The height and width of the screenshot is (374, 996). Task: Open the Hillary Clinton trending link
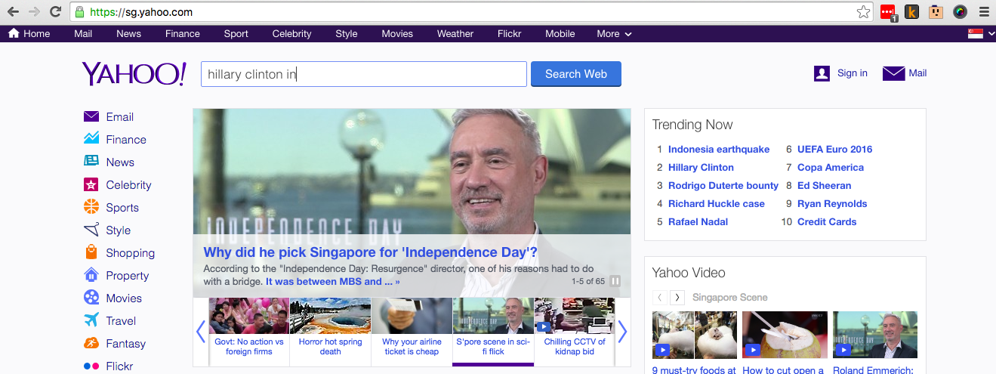click(701, 168)
